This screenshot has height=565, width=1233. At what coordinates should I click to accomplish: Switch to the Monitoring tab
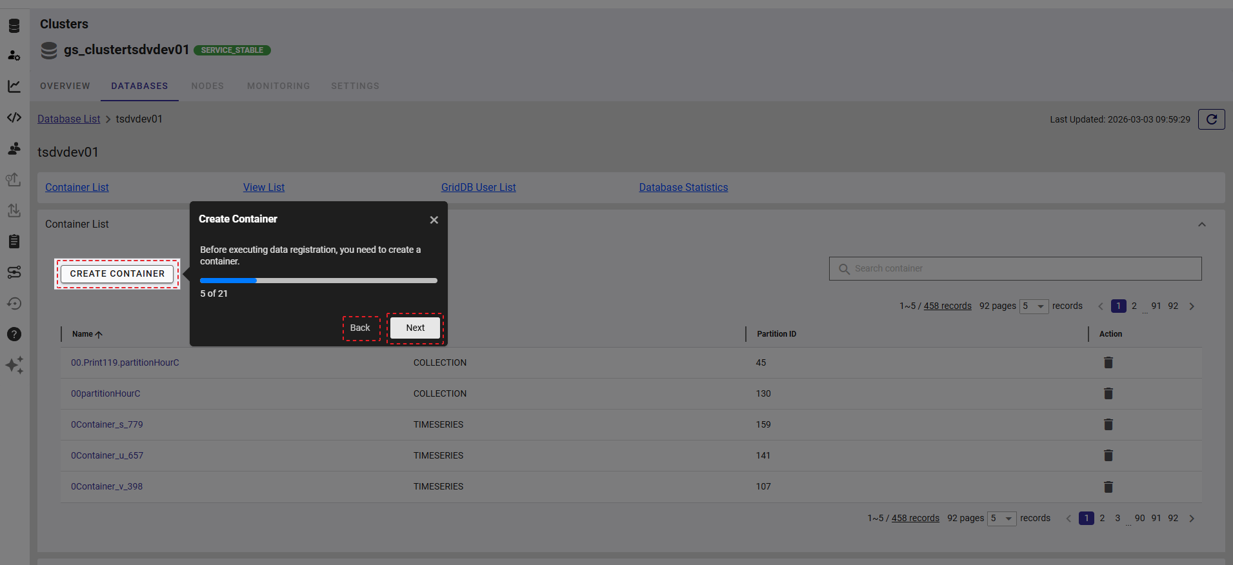pyautogui.click(x=278, y=86)
